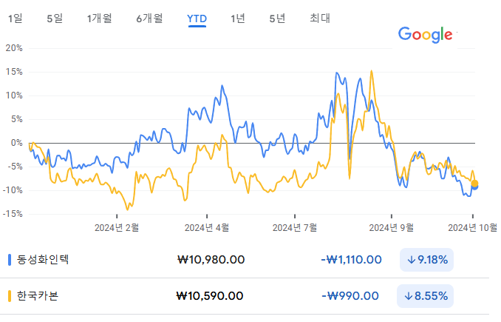Click the -₩1,110.00 change value
The width and height of the screenshot is (501, 322).
click(351, 260)
